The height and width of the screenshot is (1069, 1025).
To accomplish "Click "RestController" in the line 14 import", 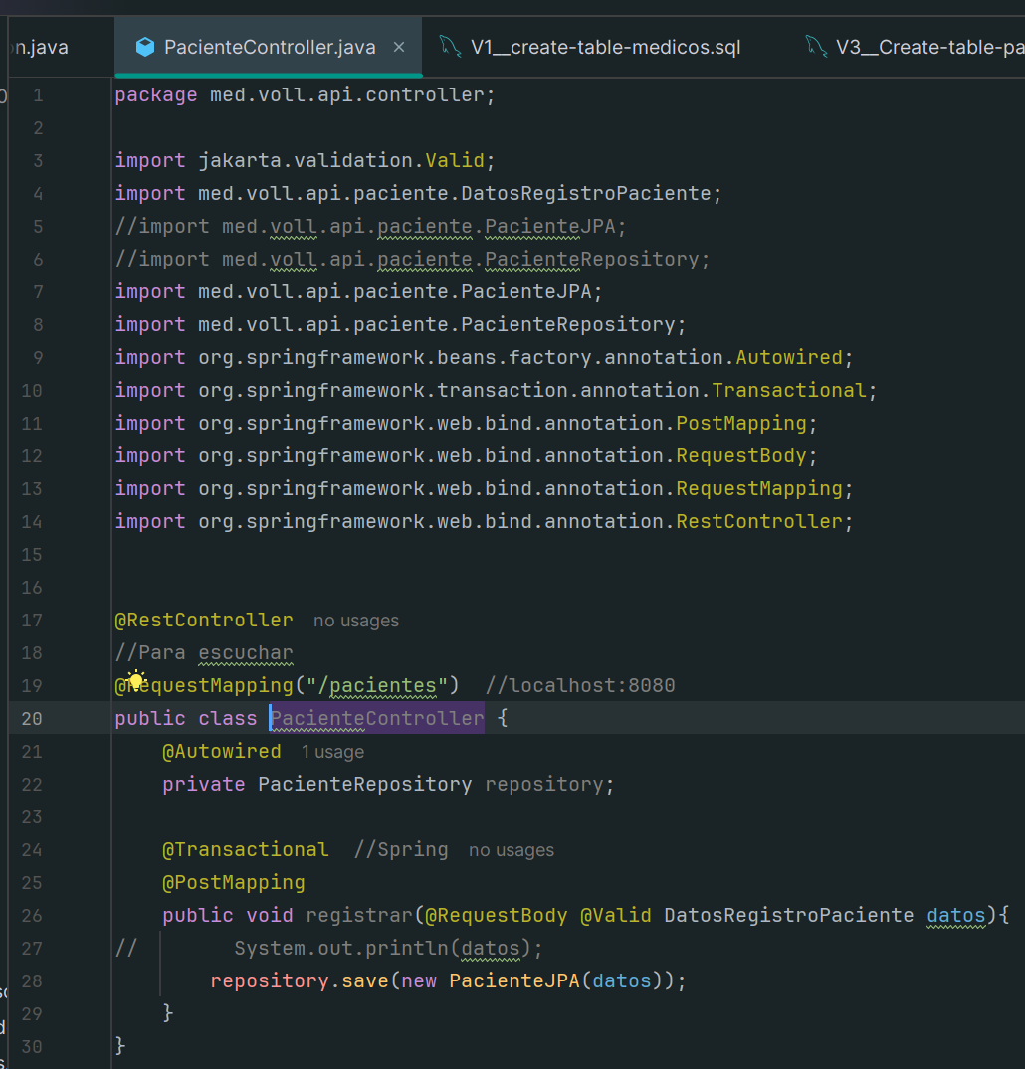I will 759,521.
